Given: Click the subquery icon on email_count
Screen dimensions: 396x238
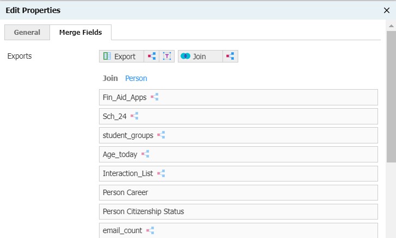Looking at the screenshot, I should point(150,230).
